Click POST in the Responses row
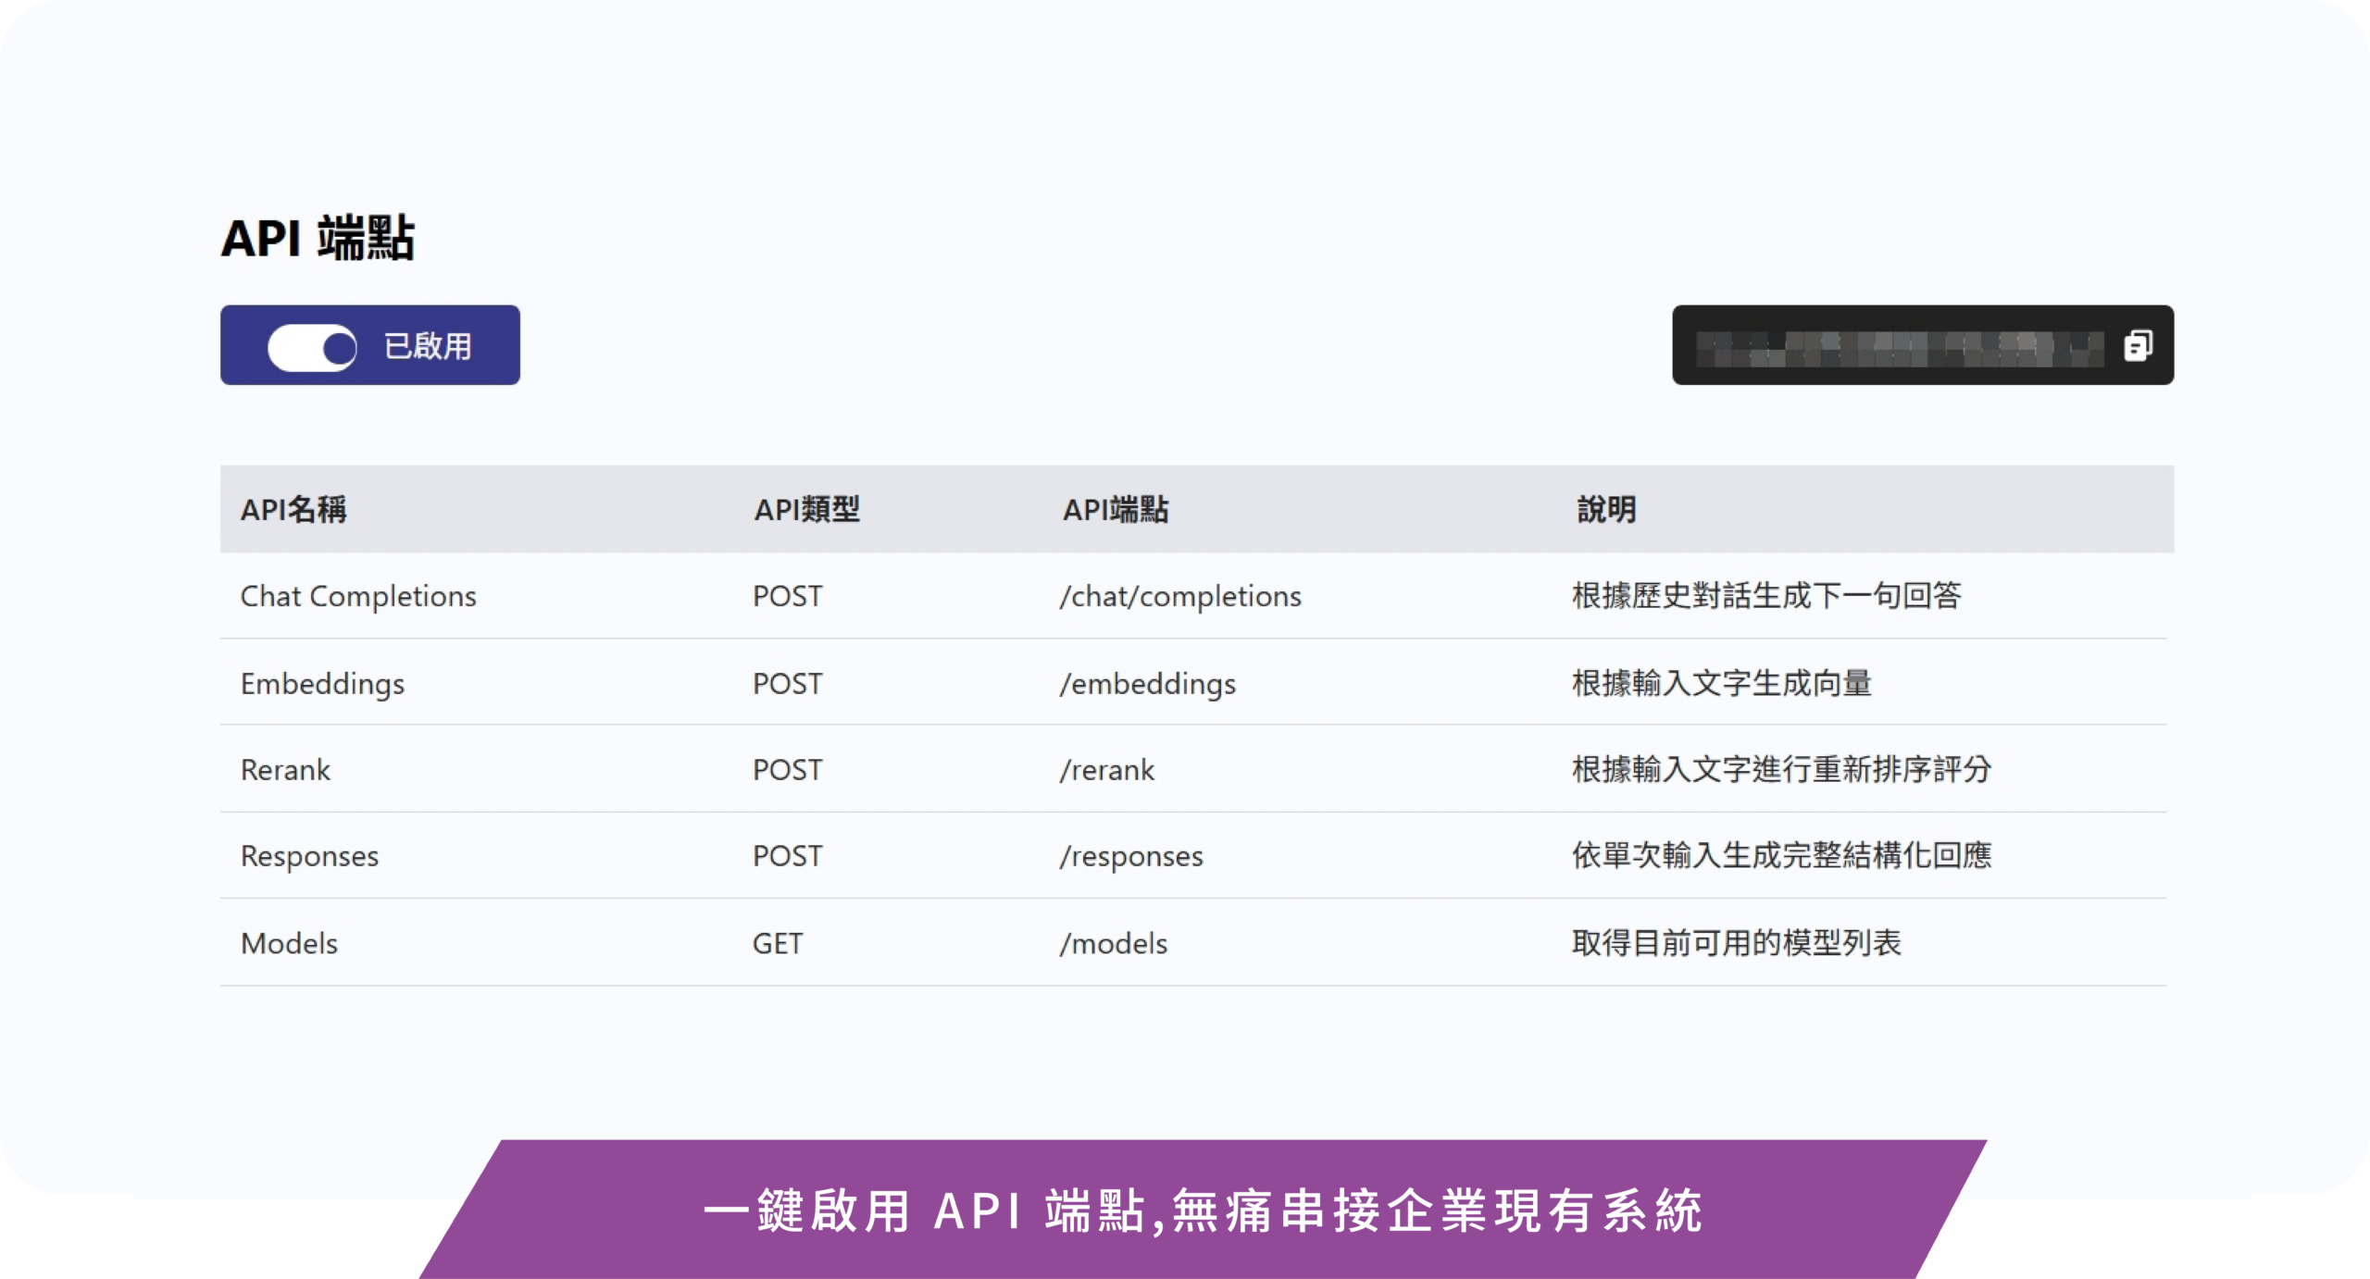Image resolution: width=2370 pixels, height=1279 pixels. coord(787,857)
